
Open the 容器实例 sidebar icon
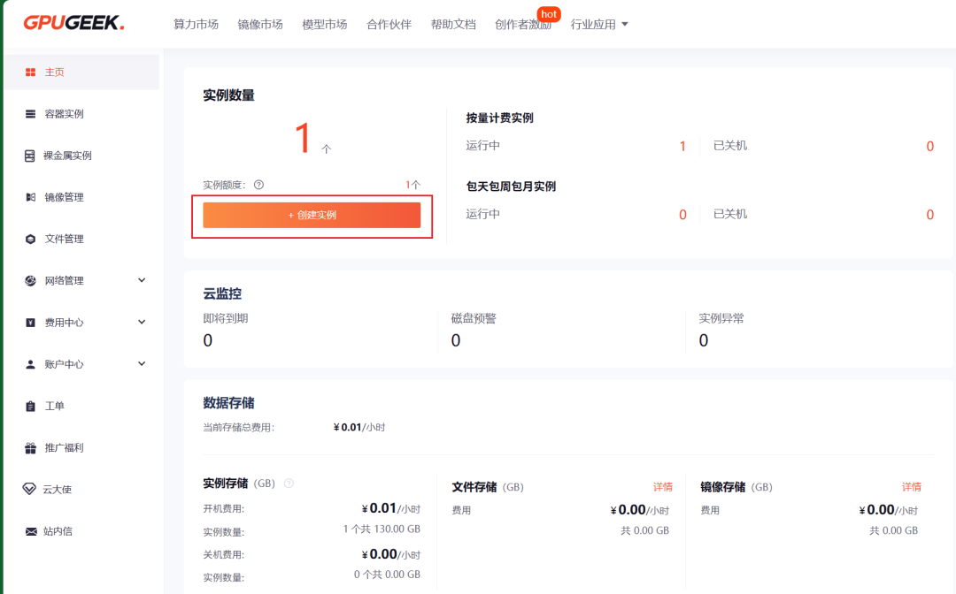coord(30,113)
